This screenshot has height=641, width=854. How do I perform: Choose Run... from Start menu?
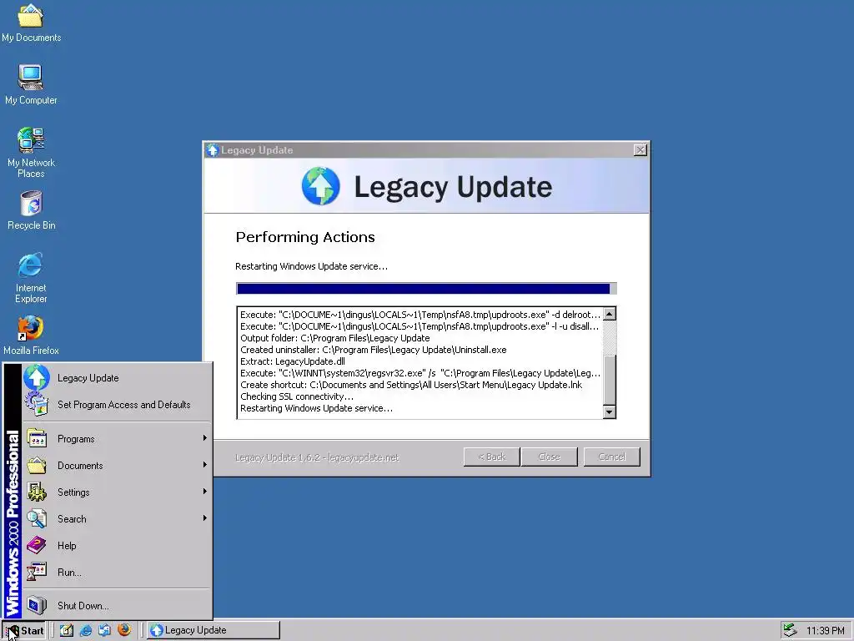click(117, 573)
